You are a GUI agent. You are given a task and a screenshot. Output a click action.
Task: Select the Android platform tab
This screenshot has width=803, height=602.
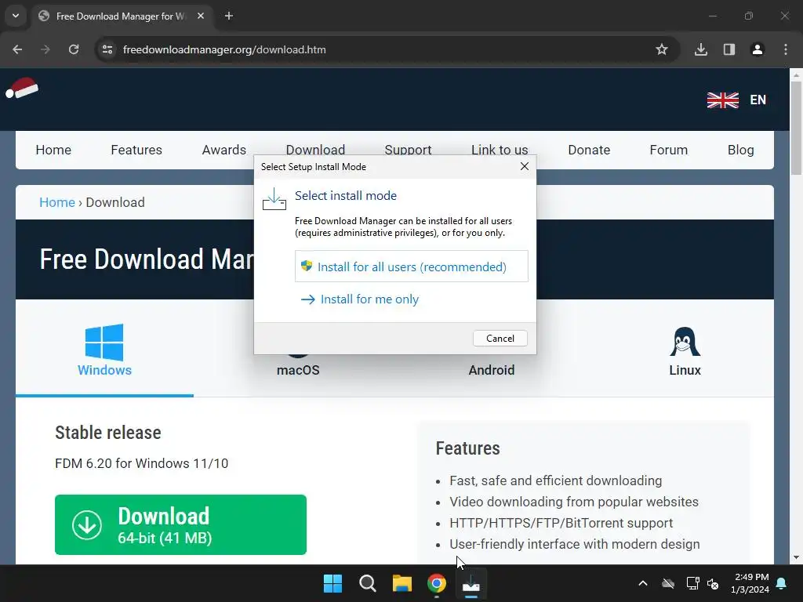pos(491,370)
